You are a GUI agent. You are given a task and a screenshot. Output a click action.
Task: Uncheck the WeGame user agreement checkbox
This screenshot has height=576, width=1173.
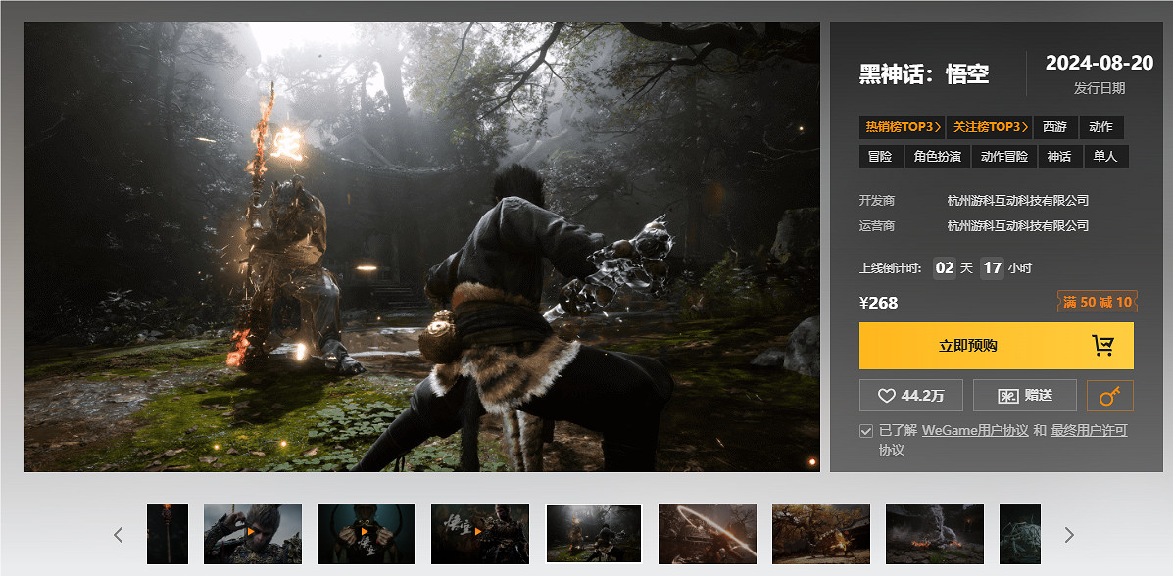866,431
